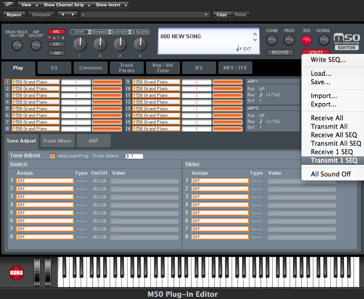364x299 pixels.
Task: Open Slider 1 Assign dropdown
Action: [220, 180]
